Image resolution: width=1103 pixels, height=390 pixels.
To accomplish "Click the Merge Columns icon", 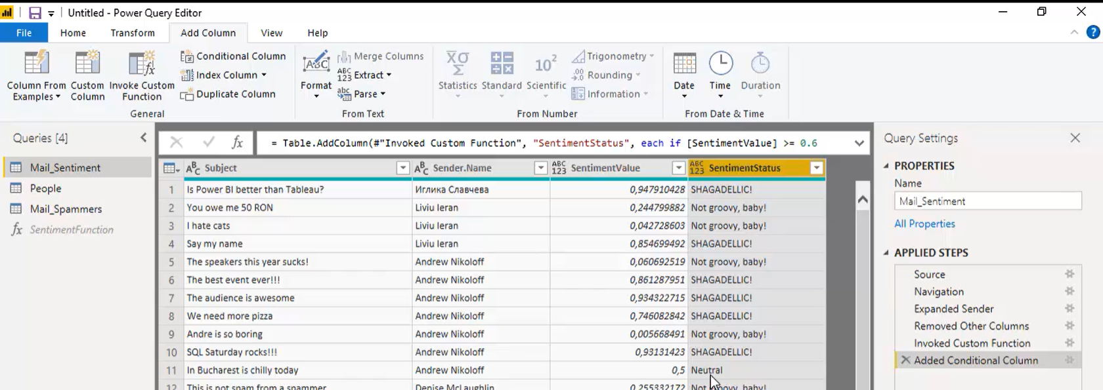I will (344, 57).
